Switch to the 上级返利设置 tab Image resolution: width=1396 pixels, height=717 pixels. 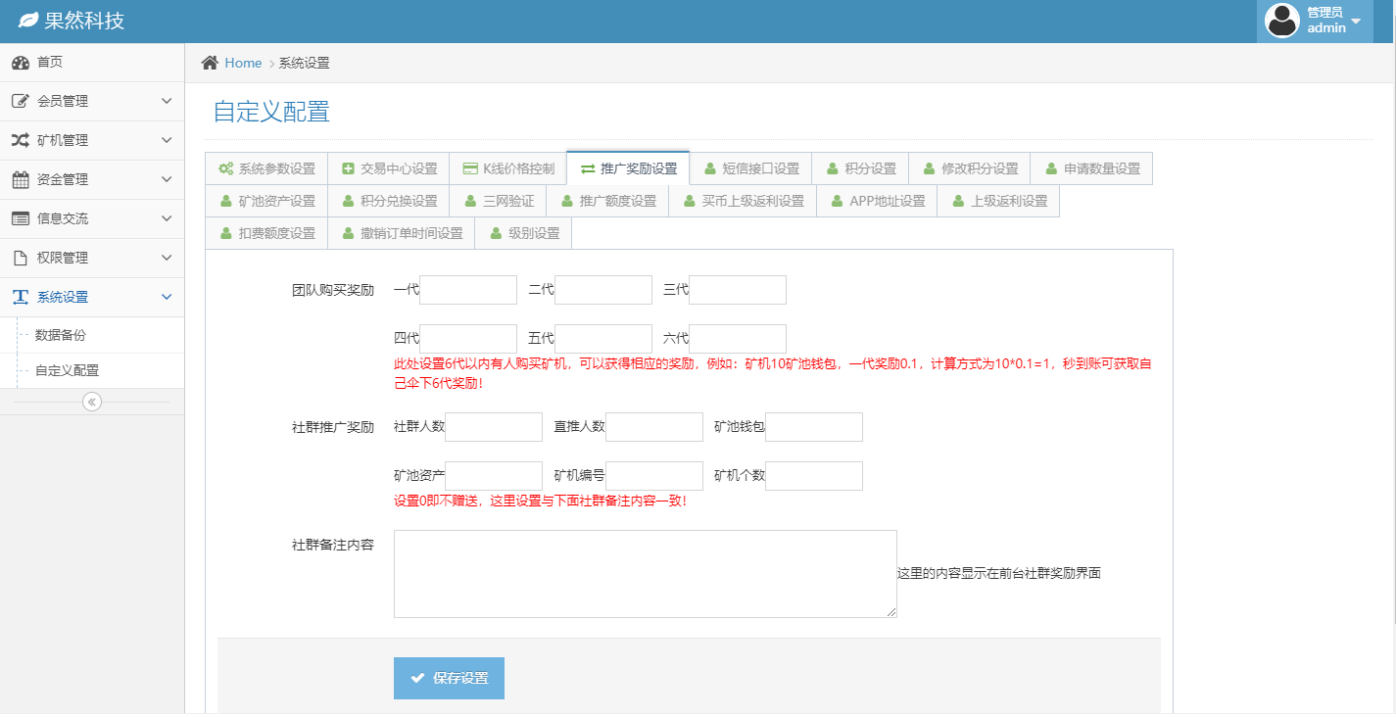pyautogui.click(x=998, y=201)
